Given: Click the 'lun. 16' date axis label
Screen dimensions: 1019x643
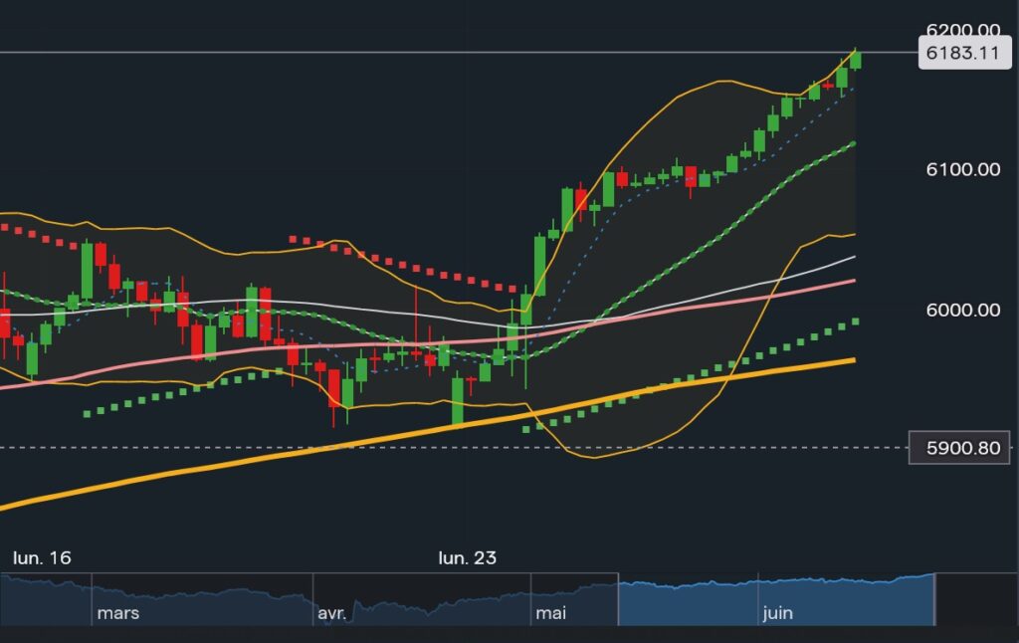Looking at the screenshot, I should click(x=42, y=558).
